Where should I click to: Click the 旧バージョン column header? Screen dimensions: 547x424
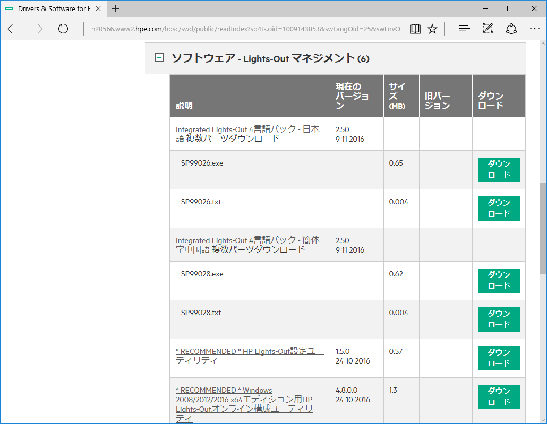[446, 96]
